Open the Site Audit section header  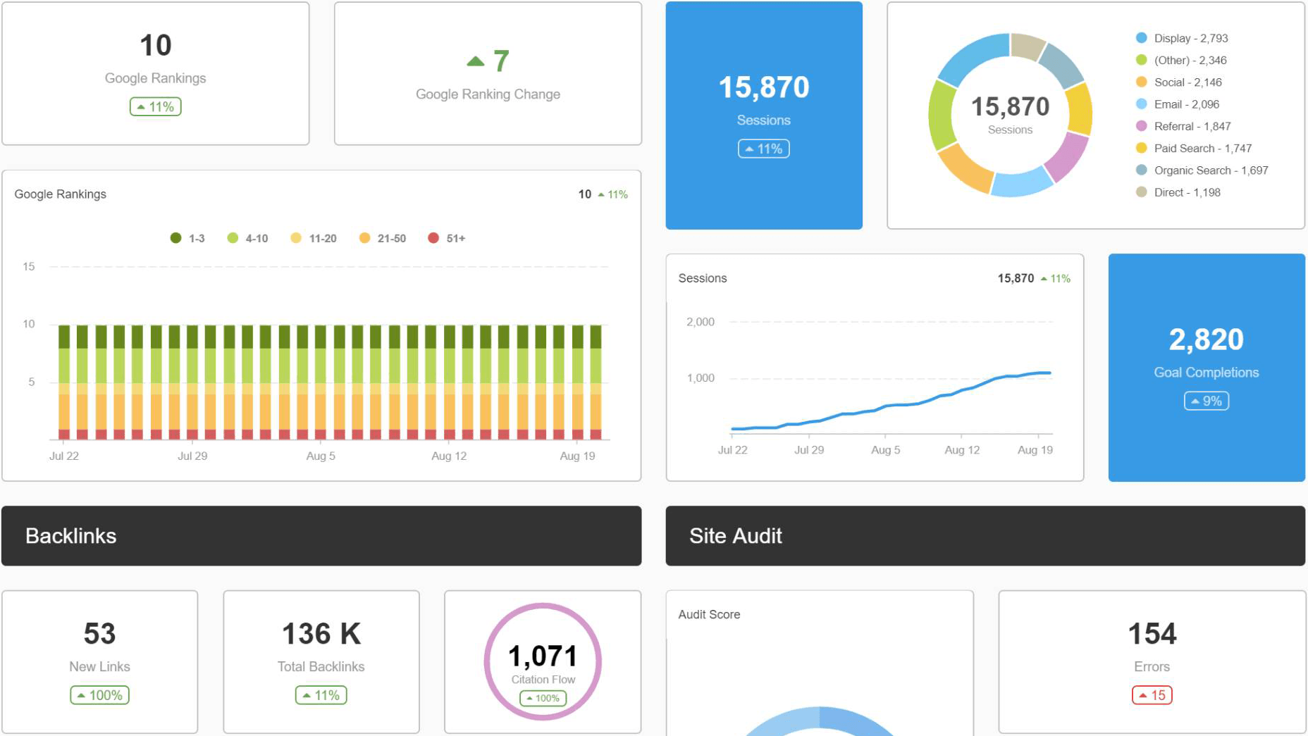coord(736,536)
